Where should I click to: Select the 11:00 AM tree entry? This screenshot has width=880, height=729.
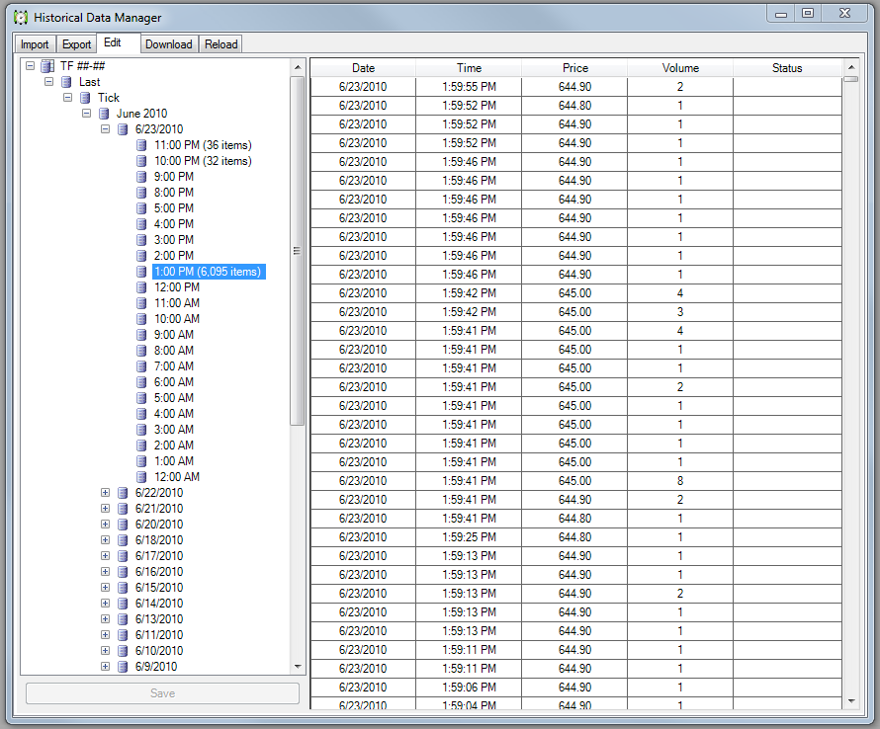click(177, 303)
